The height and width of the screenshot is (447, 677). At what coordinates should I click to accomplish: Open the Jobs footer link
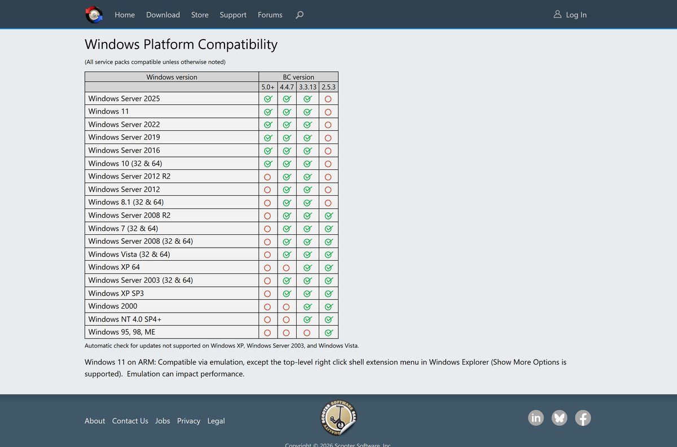162,420
